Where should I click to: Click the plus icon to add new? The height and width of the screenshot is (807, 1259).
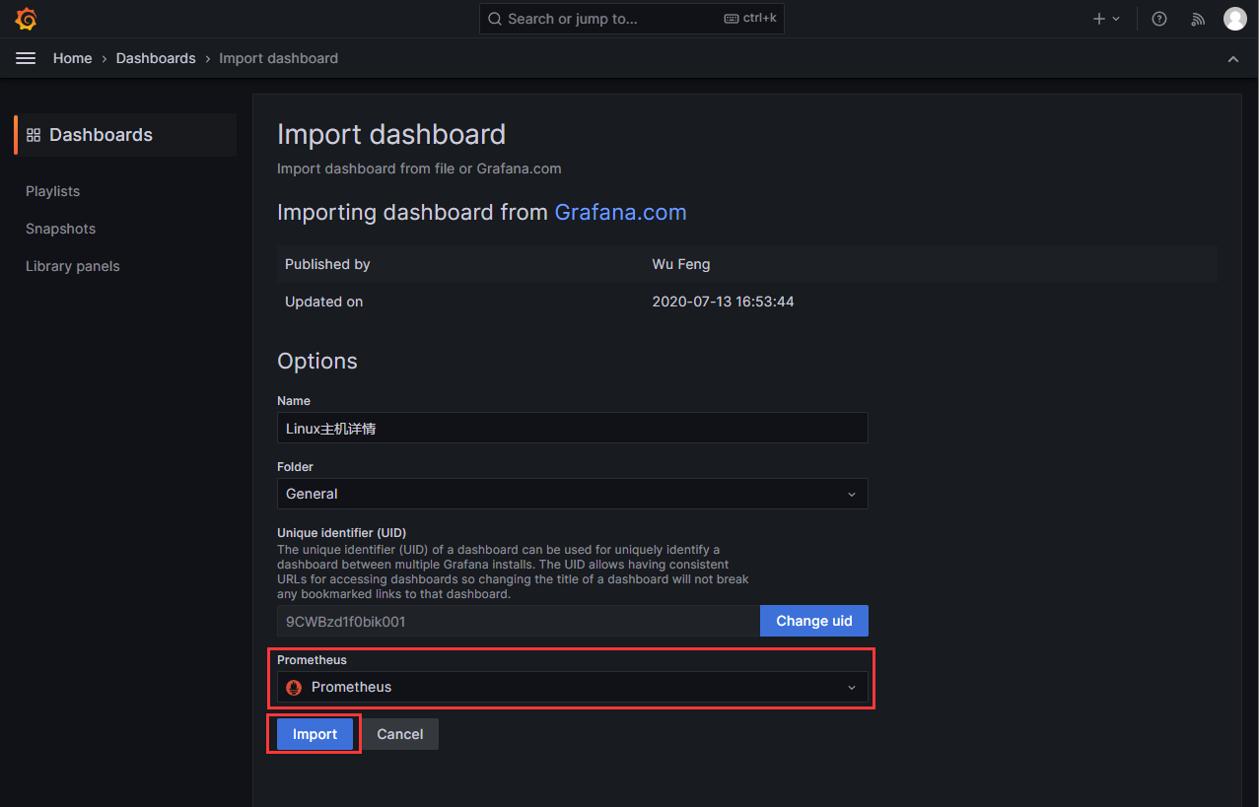pyautogui.click(x=1099, y=19)
